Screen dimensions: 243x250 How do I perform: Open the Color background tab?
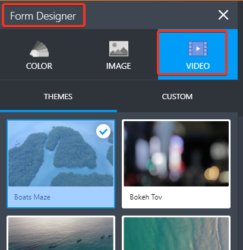(39, 55)
